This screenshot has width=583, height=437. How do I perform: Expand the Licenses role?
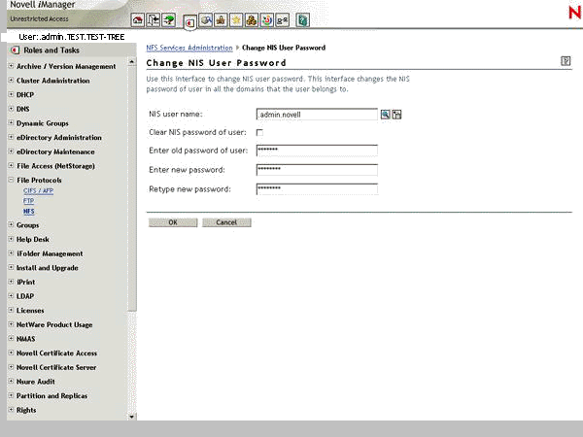pyautogui.click(x=11, y=310)
